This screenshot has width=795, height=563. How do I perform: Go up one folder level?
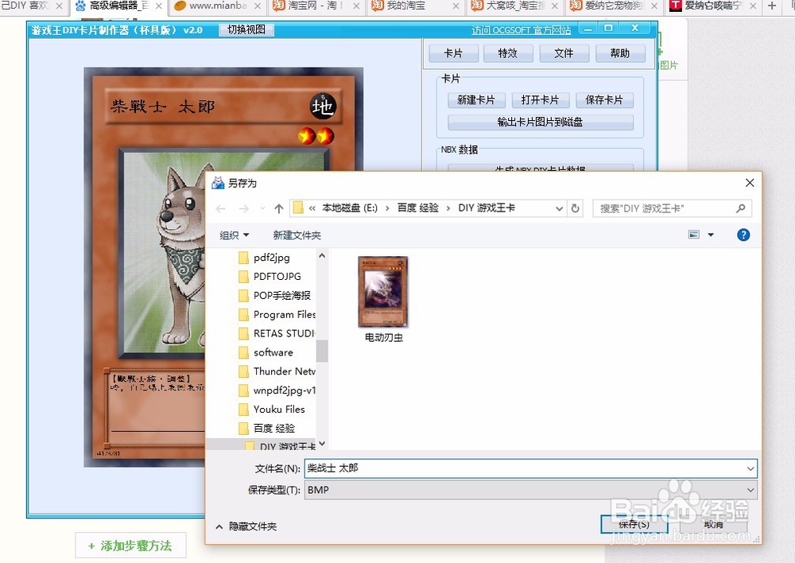point(279,208)
